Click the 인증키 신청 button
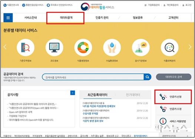 click(x=173, y=97)
